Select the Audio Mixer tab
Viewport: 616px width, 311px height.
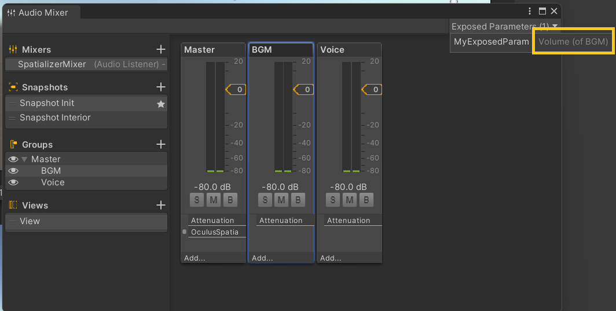(x=42, y=13)
